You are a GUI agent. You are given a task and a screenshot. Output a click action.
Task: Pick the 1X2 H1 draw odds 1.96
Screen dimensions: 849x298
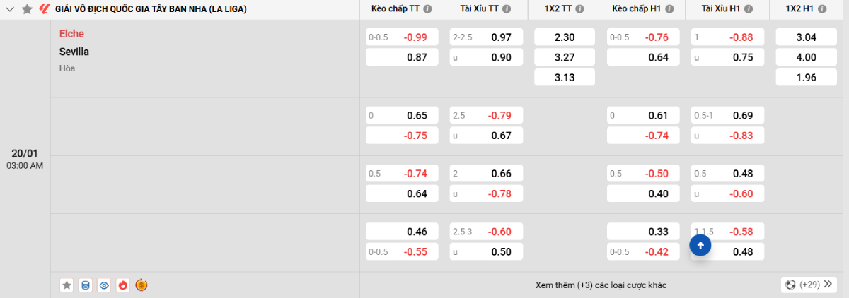[807, 77]
